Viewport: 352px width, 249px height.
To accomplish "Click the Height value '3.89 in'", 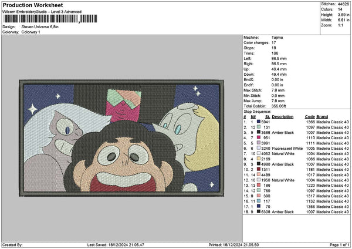I will [x=343, y=15].
